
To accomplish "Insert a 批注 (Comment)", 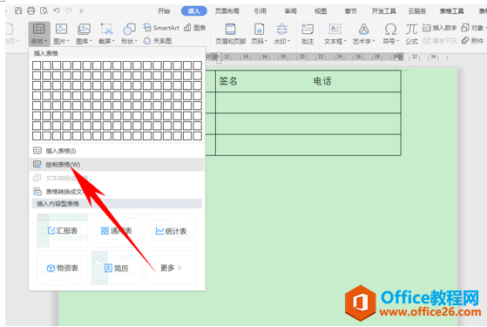I will (x=308, y=33).
